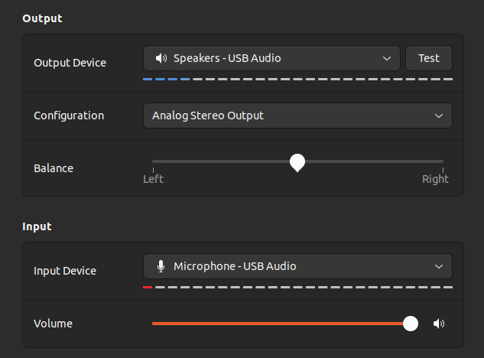Viewport: 484px width, 358px height.
Task: Mute input with the volume speaker icon
Action: click(x=439, y=324)
